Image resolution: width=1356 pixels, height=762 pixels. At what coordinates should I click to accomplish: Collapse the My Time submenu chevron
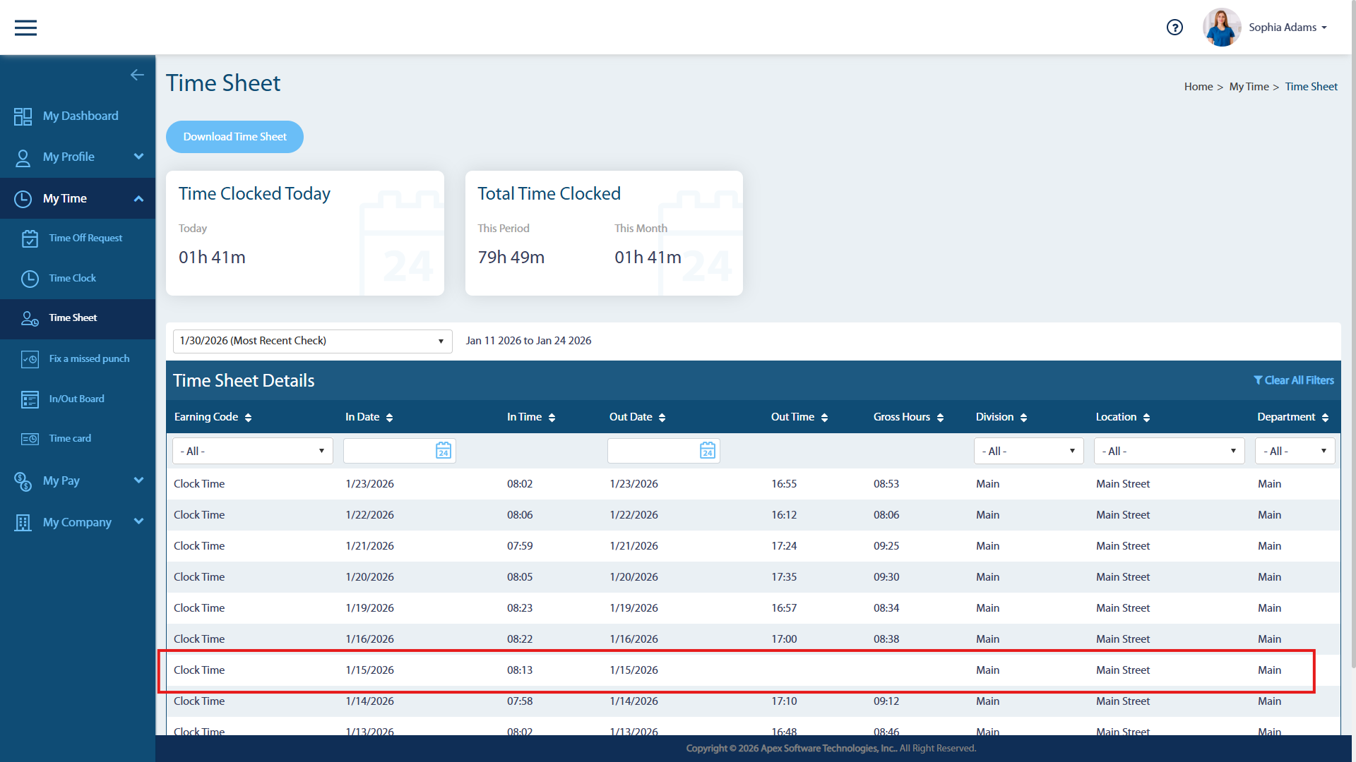point(138,199)
